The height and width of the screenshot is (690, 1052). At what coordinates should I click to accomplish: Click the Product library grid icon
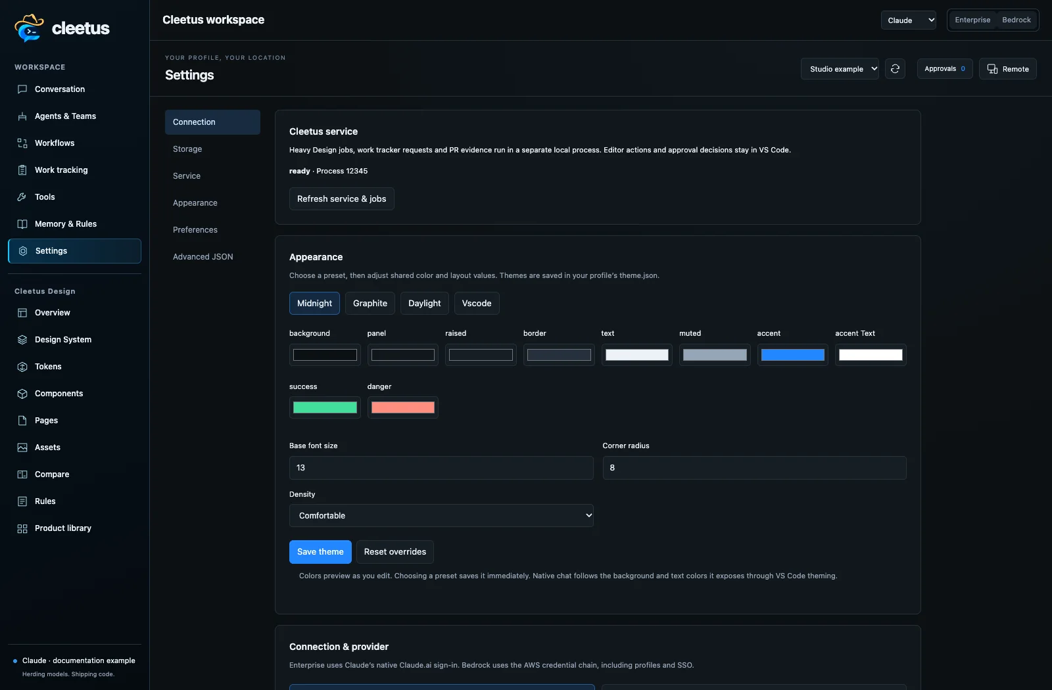pos(22,528)
